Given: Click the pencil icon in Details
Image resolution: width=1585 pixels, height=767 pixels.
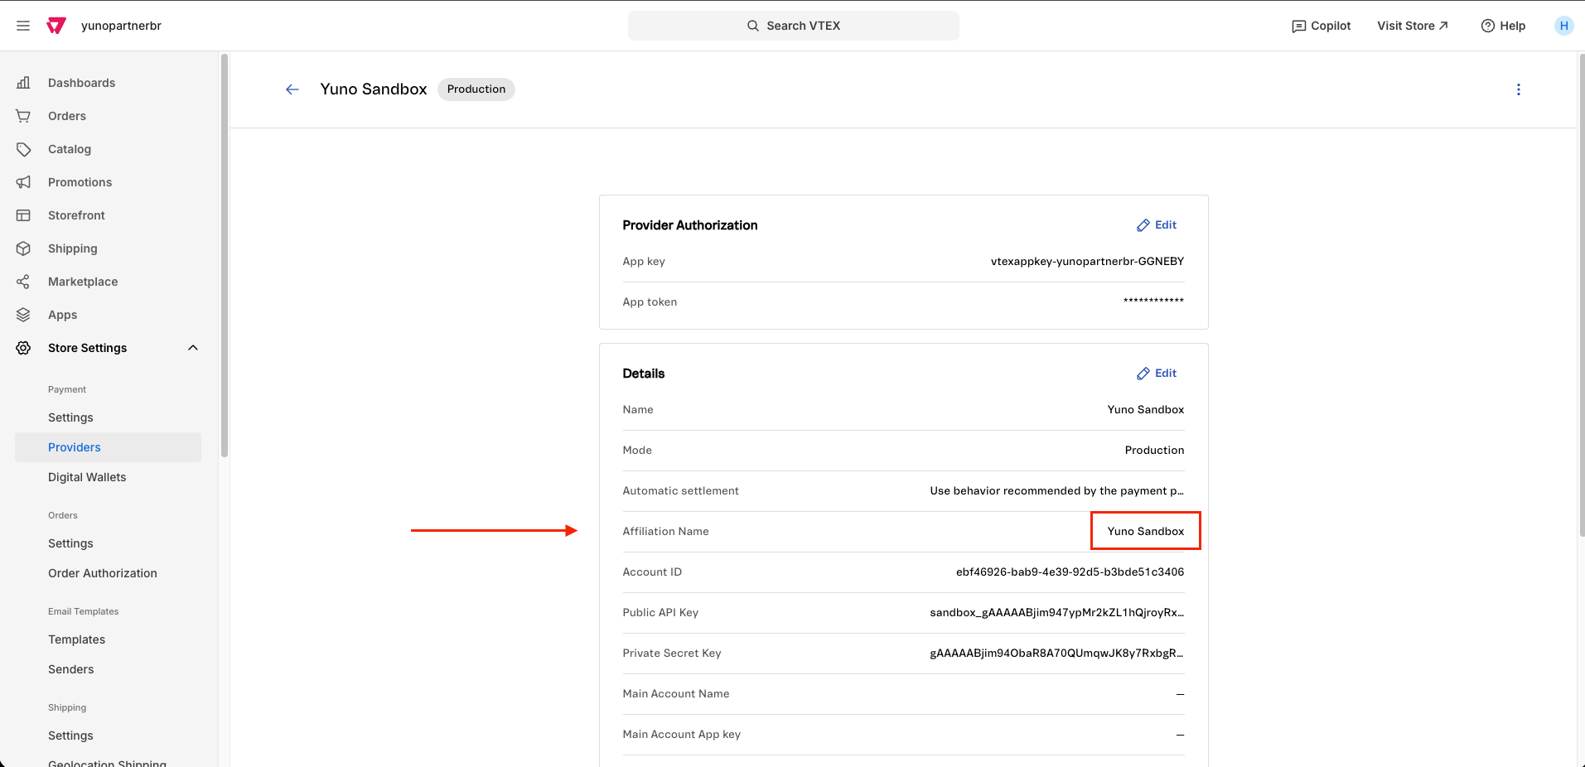Looking at the screenshot, I should 1143,374.
